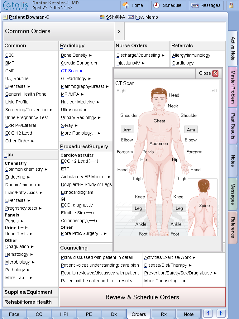Go to previous page with left arrow
This screenshot has width=239, height=319.
tap(208, 313)
